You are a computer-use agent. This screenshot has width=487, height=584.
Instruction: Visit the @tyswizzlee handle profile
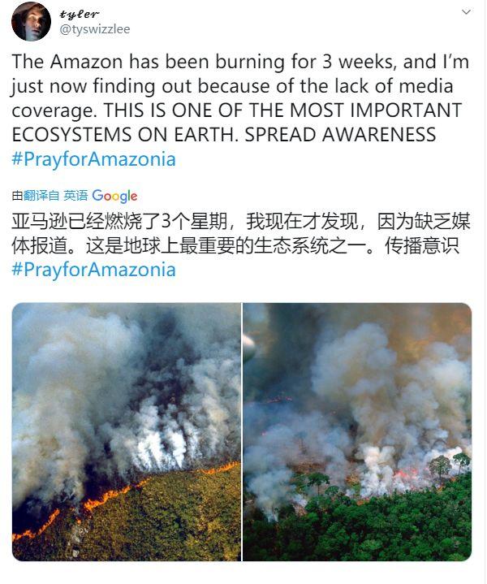click(95, 29)
